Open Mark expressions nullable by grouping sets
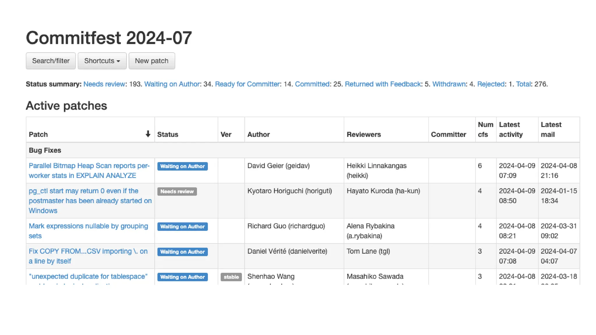596x335 pixels. pyautogui.click(x=88, y=226)
